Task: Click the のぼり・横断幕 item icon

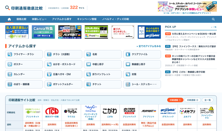Action: (x=10, y=84)
